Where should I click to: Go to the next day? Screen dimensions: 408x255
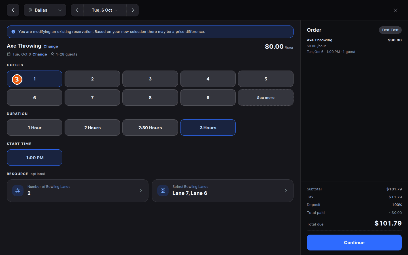tap(133, 10)
